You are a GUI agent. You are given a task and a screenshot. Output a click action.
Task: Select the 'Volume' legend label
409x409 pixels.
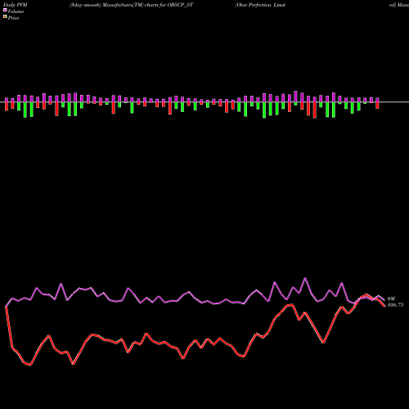click(x=16, y=11)
